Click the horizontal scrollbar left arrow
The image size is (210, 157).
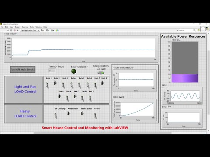[1, 133]
